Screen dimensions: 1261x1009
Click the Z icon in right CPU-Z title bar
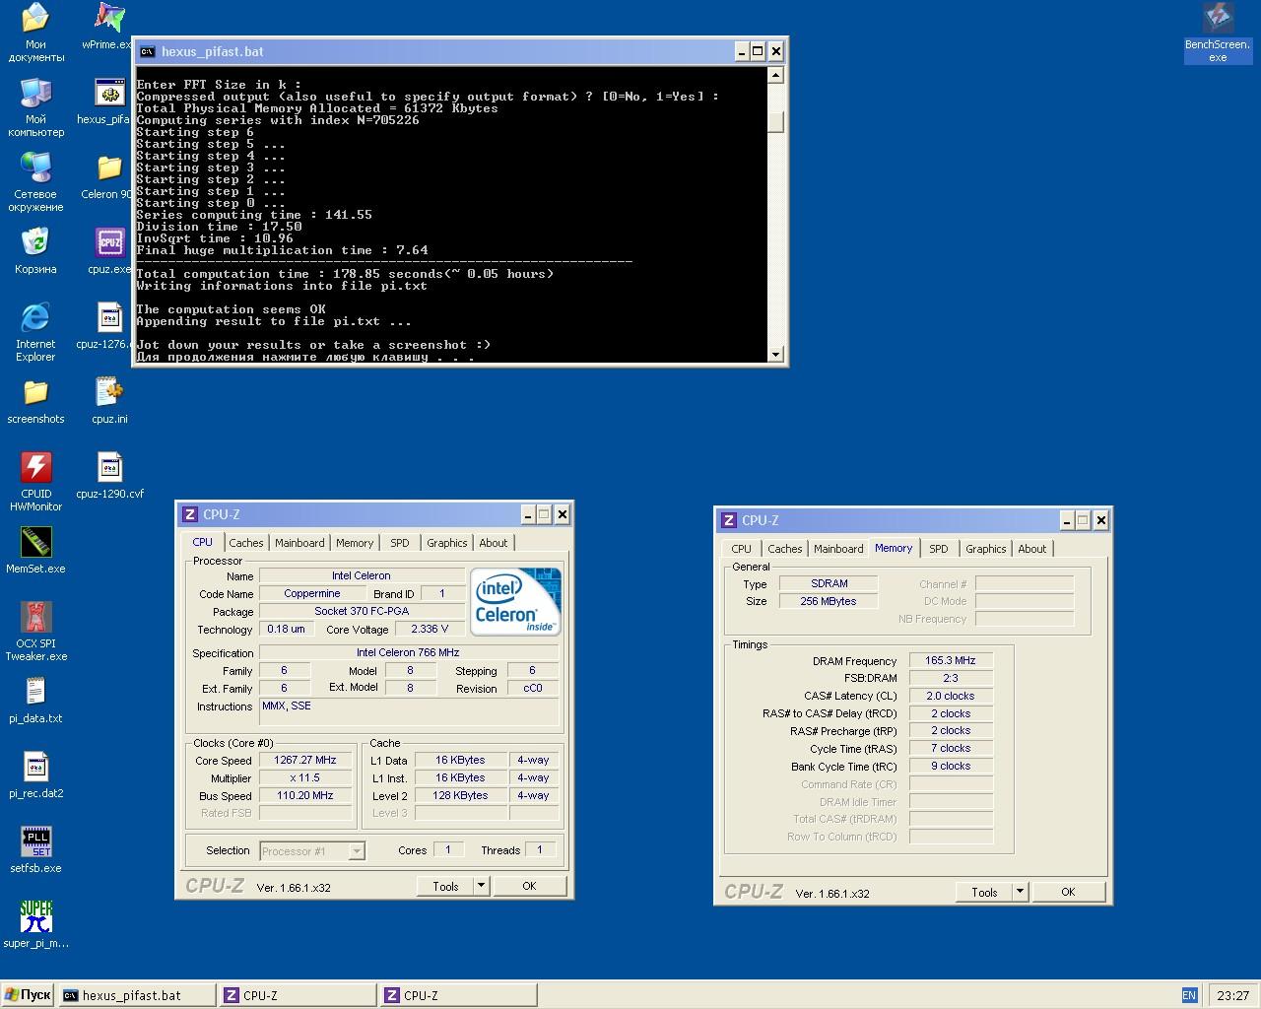coord(729,520)
